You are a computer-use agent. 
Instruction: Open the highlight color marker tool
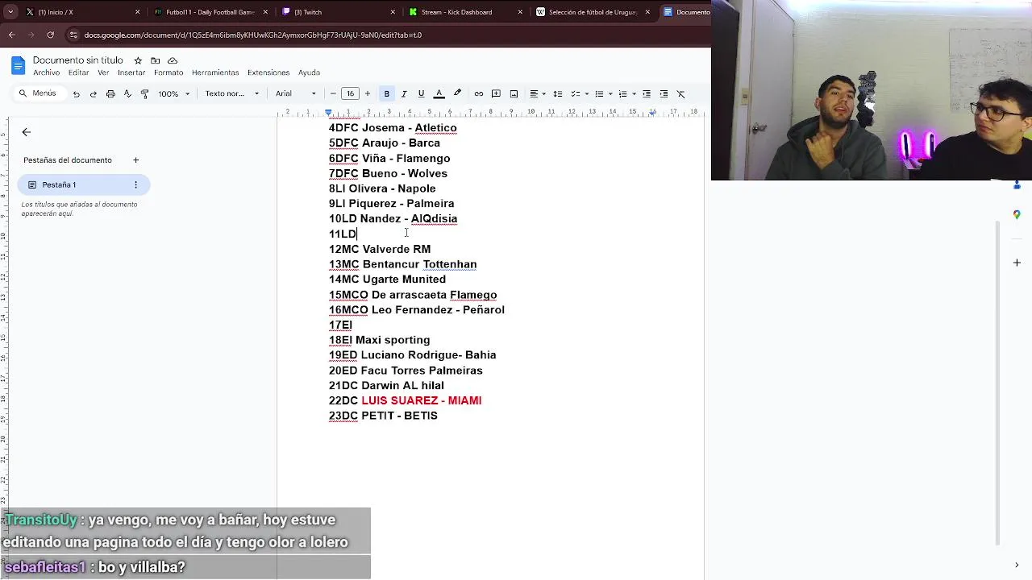(x=457, y=94)
